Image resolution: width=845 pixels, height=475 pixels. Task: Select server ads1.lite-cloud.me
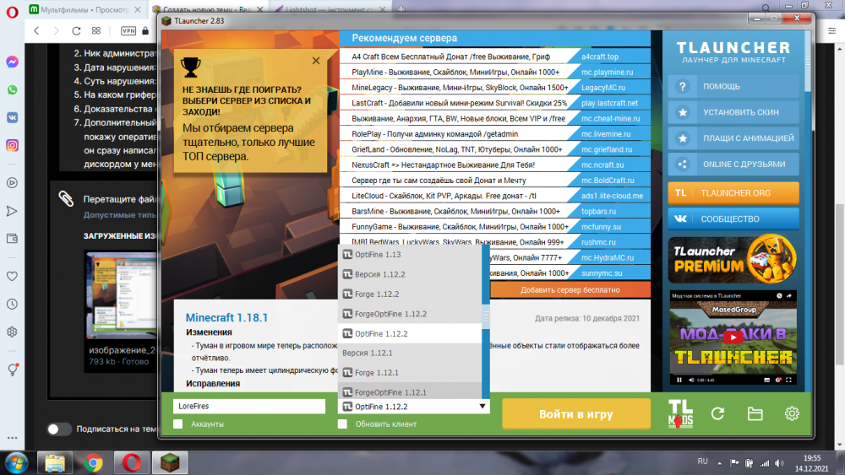pyautogui.click(x=612, y=196)
